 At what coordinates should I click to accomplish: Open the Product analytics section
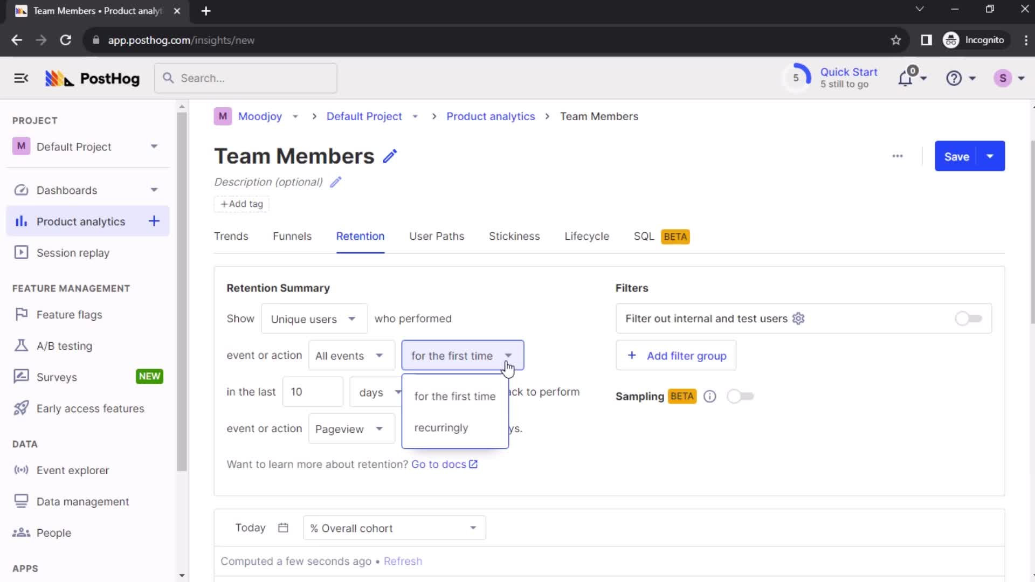[80, 221]
